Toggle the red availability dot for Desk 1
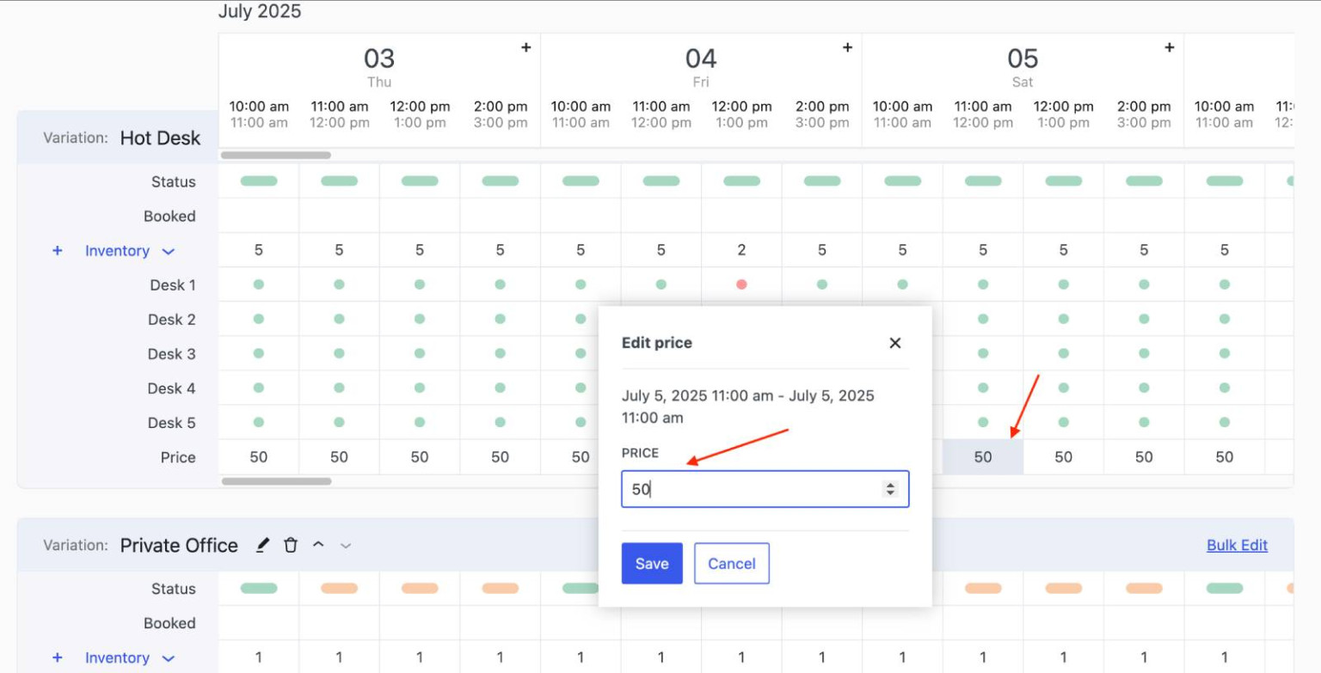 (x=741, y=284)
